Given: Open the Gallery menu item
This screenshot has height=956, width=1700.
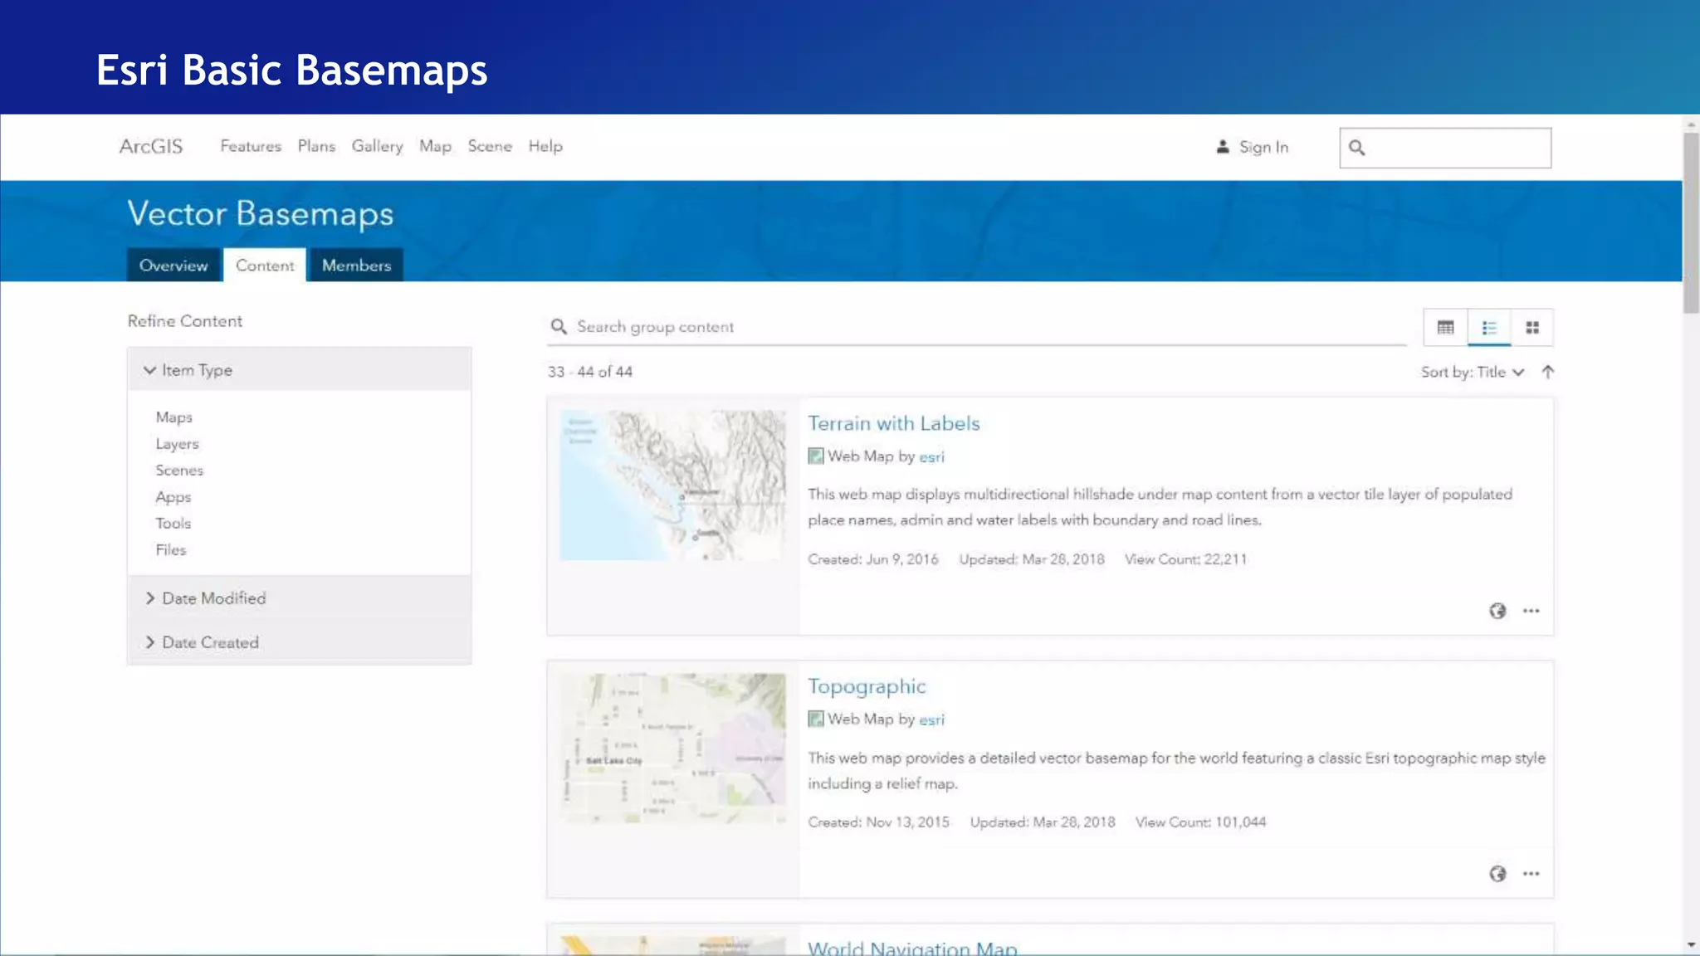Looking at the screenshot, I should click(x=377, y=146).
